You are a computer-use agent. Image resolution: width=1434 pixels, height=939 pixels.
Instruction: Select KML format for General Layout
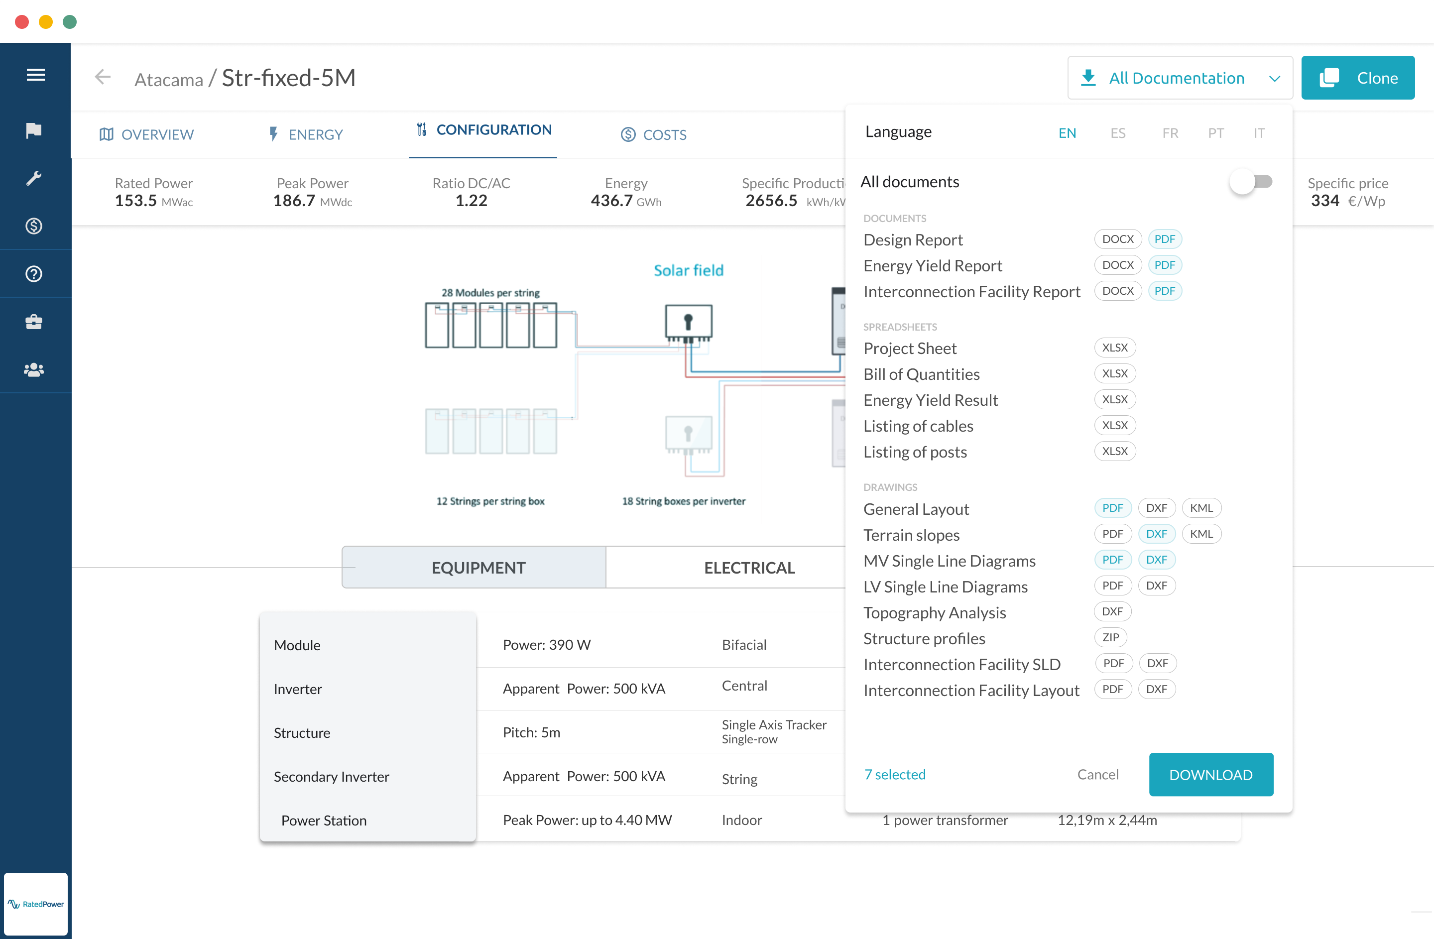coord(1201,508)
